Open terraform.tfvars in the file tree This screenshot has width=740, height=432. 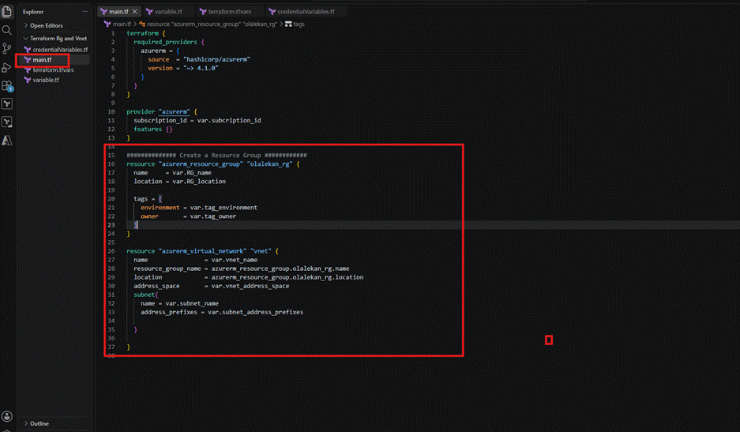(x=53, y=69)
